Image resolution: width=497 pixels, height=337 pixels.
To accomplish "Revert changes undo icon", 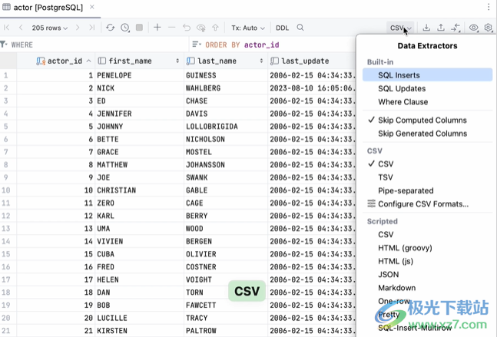I will (187, 28).
